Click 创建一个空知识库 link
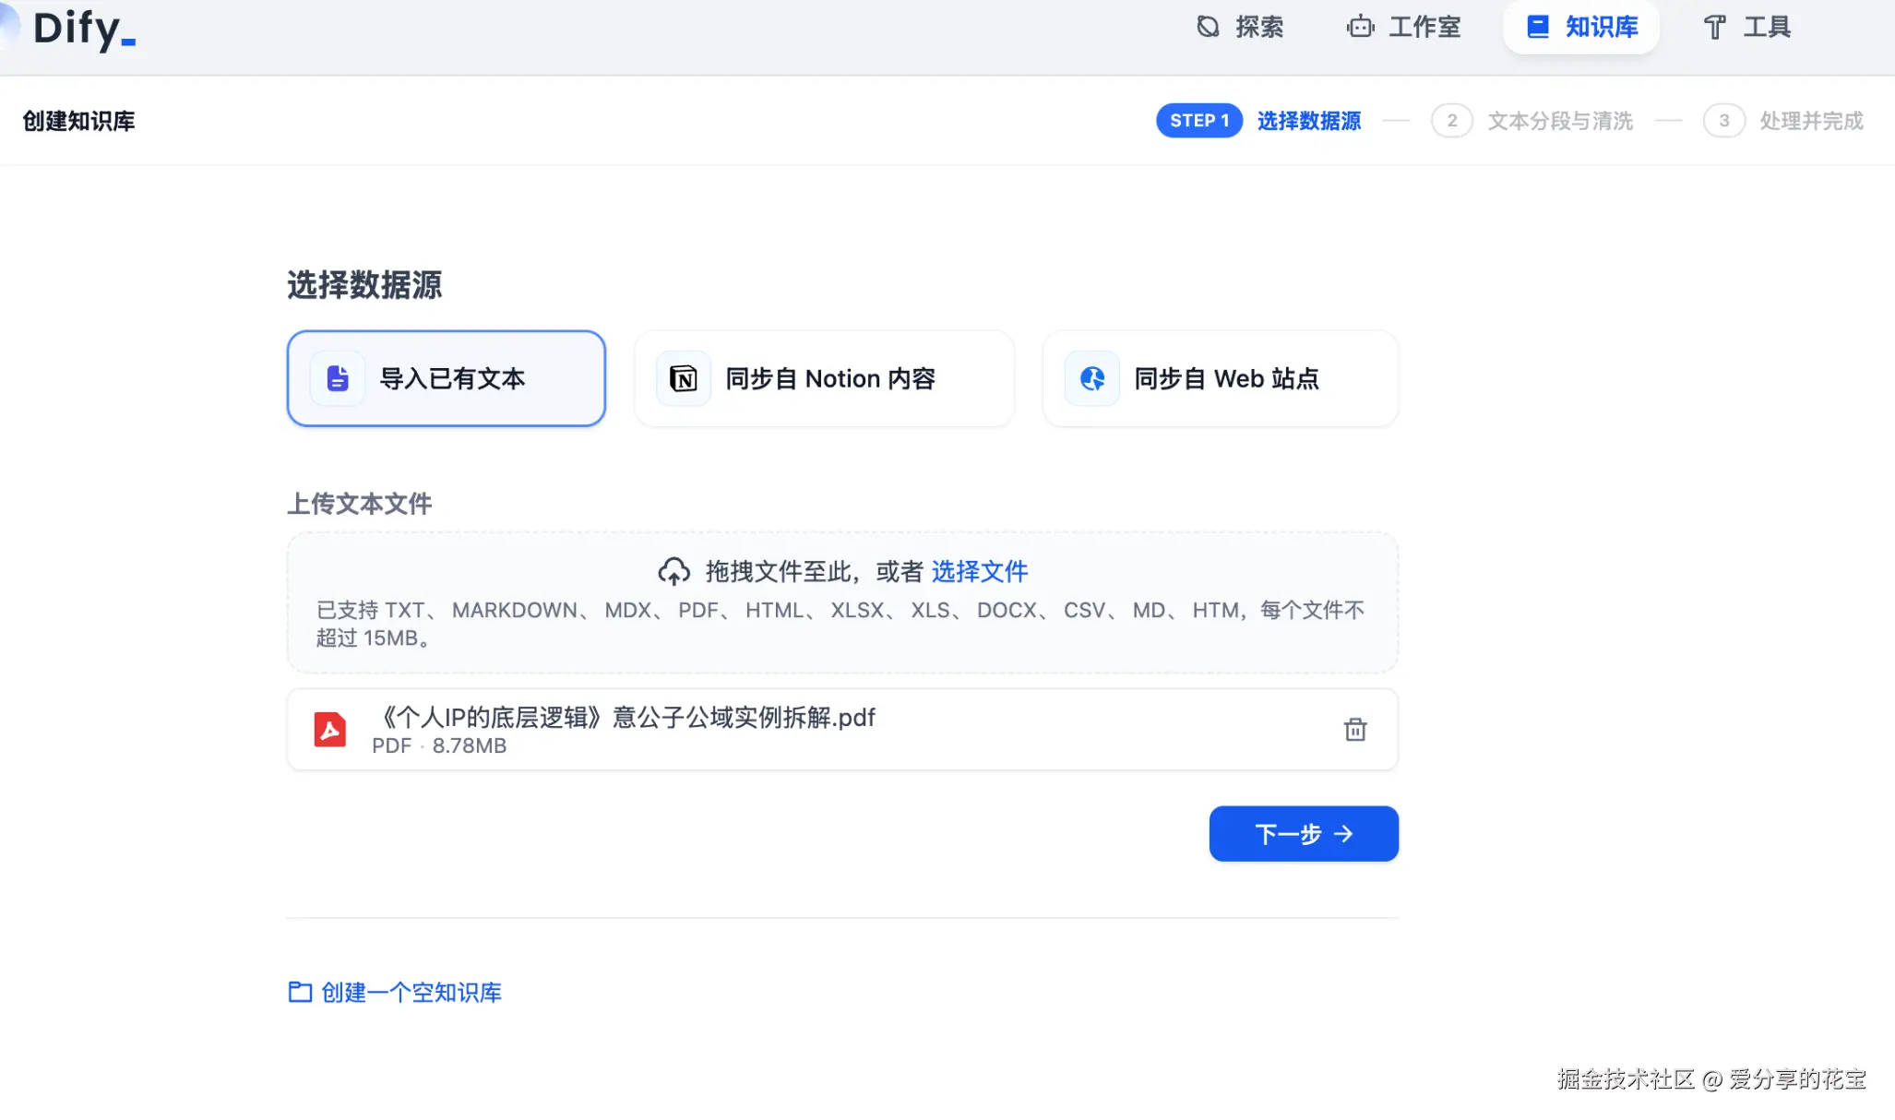1895x1120 pixels. [411, 993]
